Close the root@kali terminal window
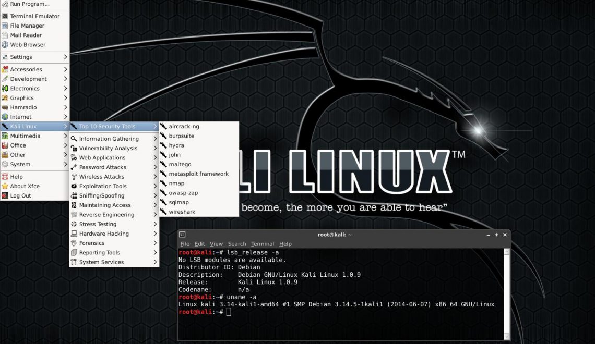Viewport: 595px width, 344px height. (505, 235)
